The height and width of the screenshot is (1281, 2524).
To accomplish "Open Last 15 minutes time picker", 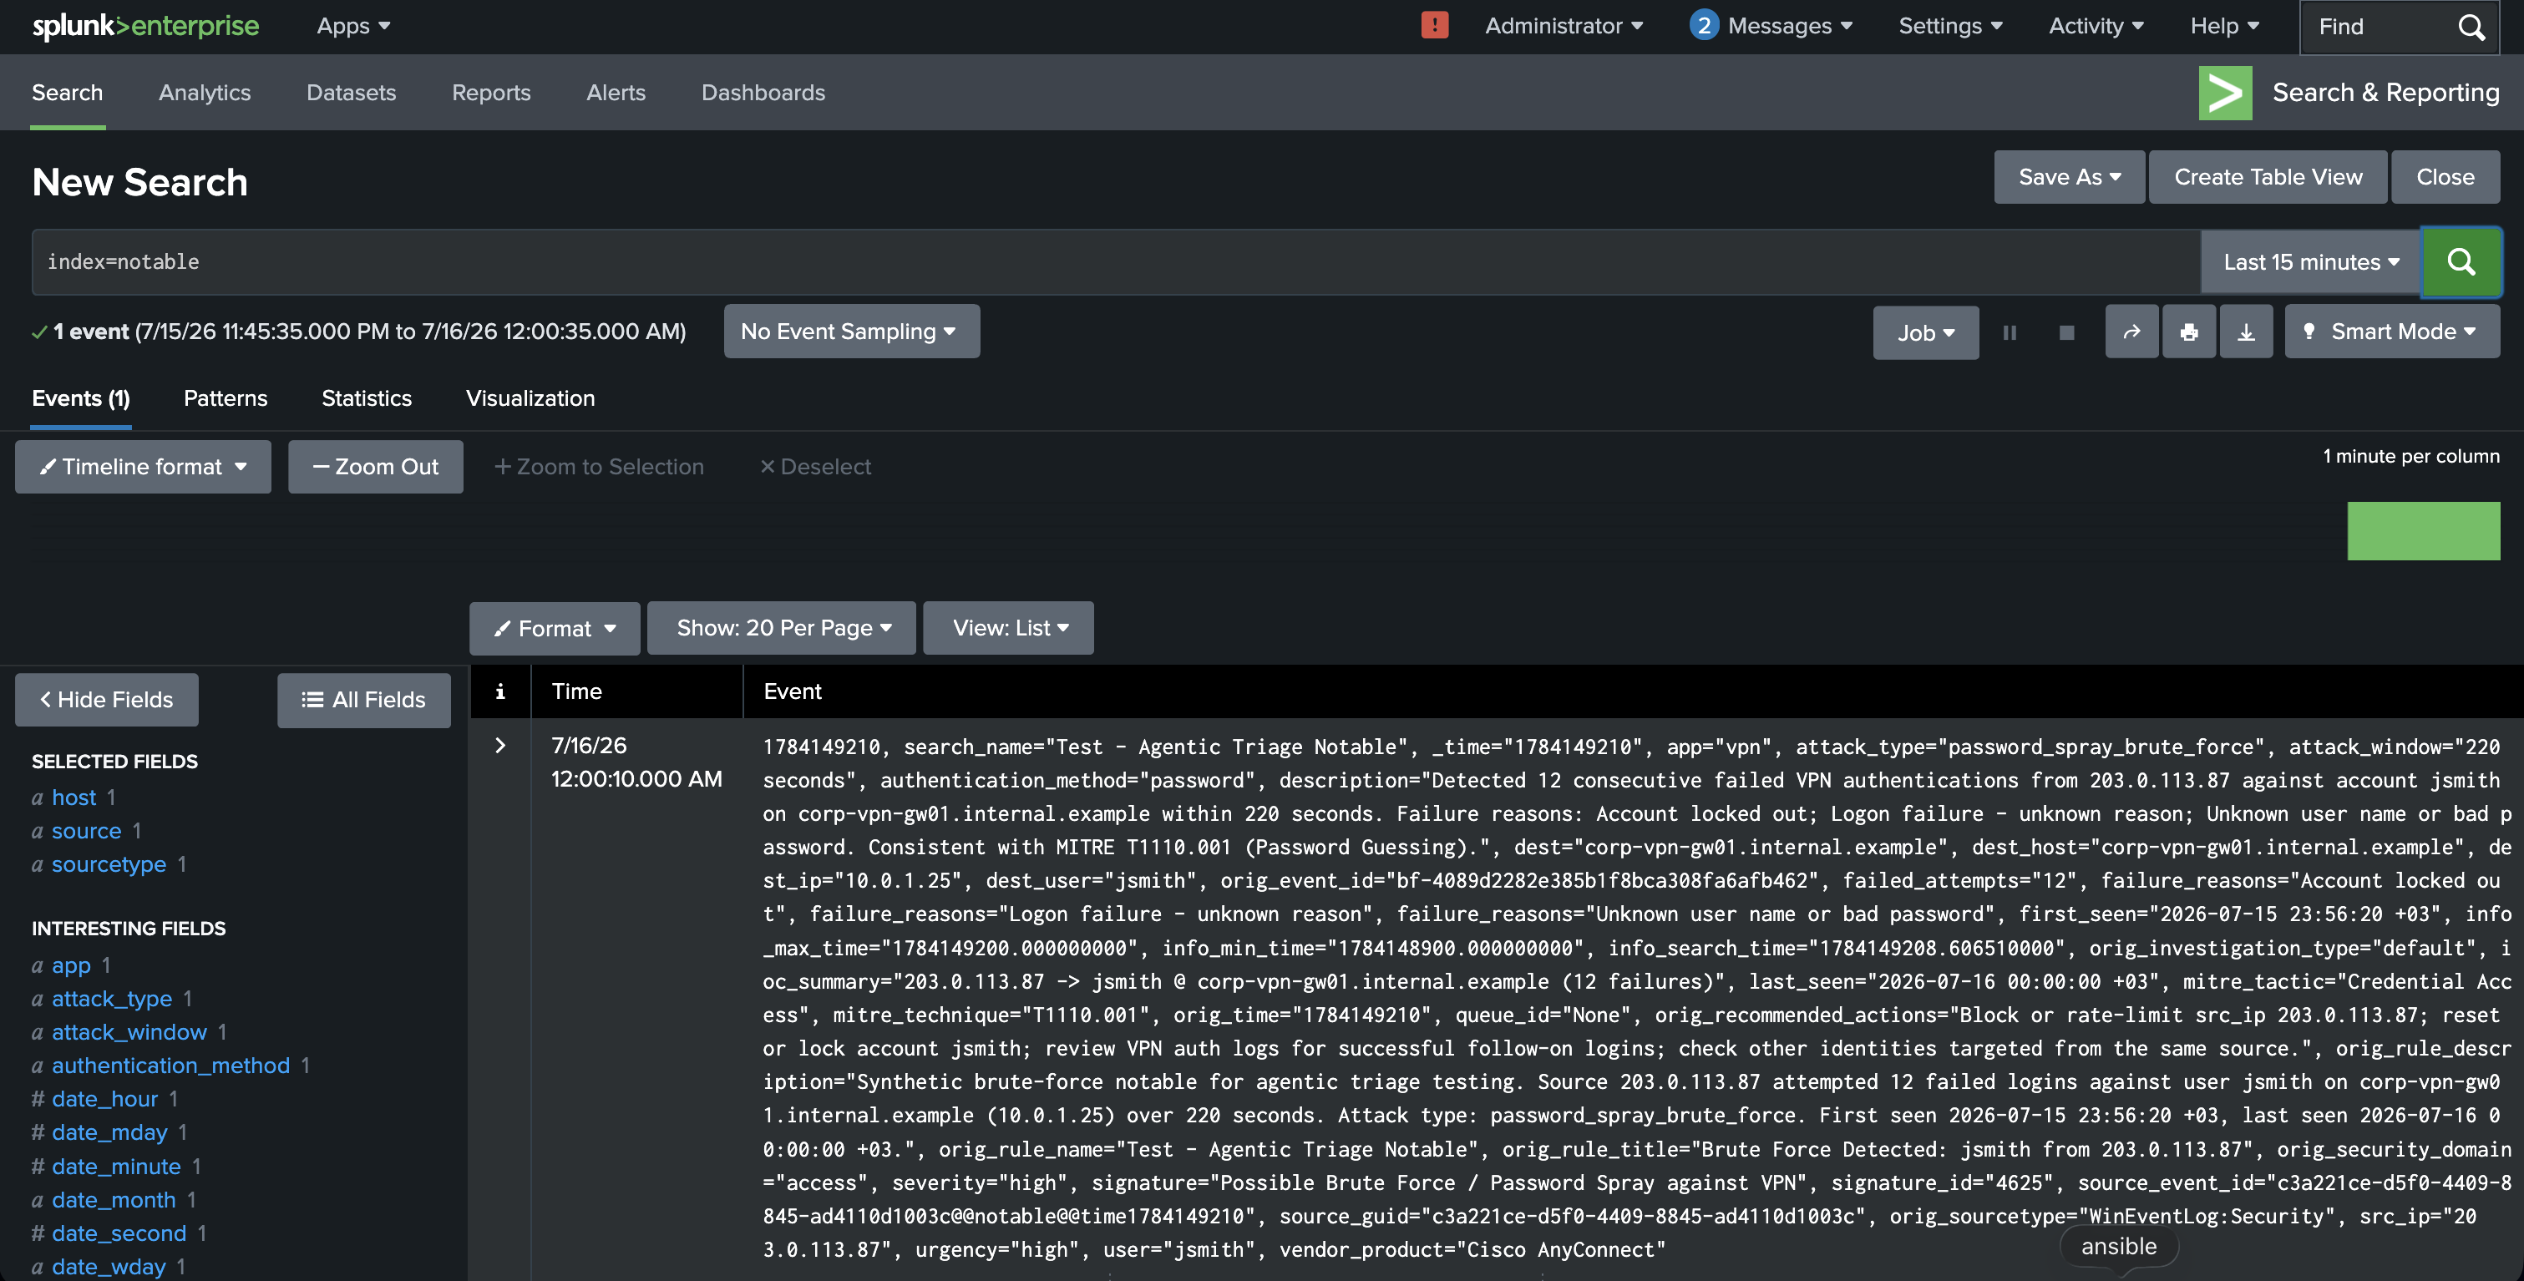I will tap(2310, 261).
